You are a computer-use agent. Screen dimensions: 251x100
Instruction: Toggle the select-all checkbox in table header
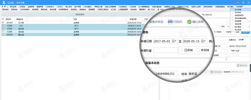[x=3, y=19]
